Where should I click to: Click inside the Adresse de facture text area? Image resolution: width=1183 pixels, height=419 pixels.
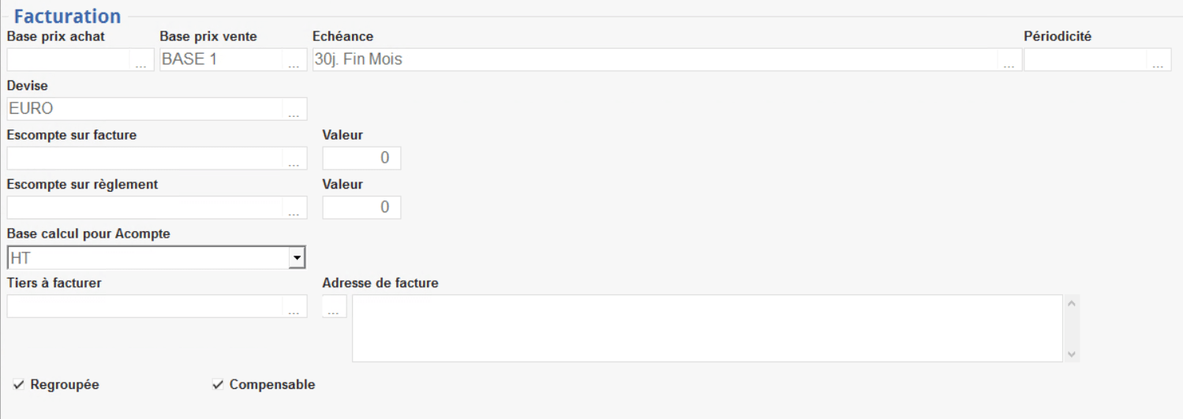(x=706, y=328)
